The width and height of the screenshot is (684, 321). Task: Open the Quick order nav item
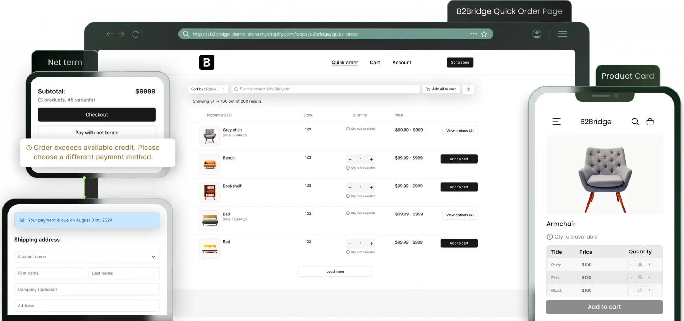[344, 63]
